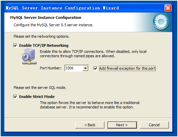This screenshot has height=137, width=178.
Task: Uncheck the firewall exception checkbox
Action: pos(95,68)
